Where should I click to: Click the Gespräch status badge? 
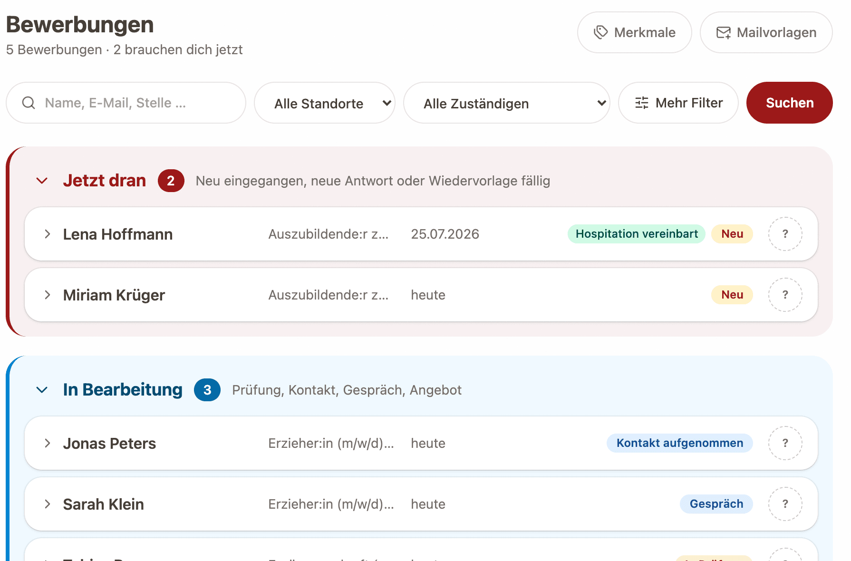[716, 504]
